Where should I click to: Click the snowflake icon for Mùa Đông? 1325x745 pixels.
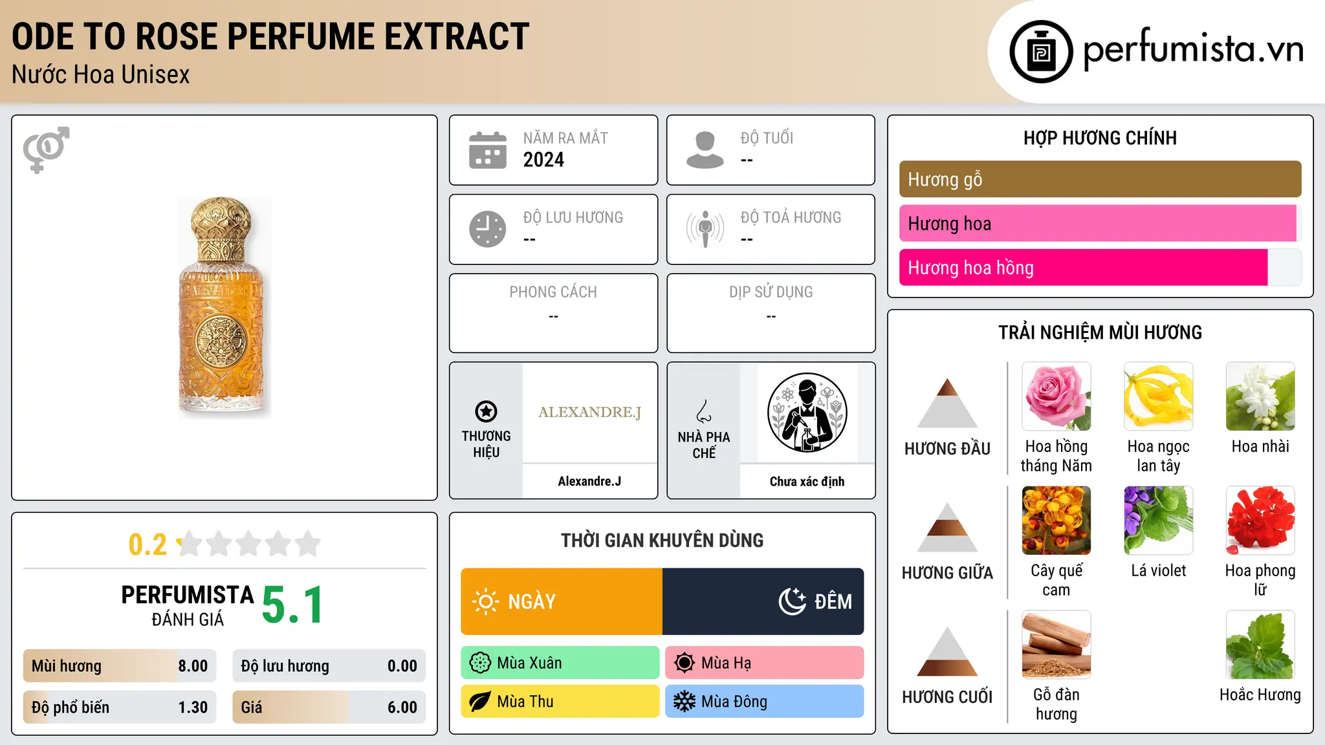tap(684, 702)
